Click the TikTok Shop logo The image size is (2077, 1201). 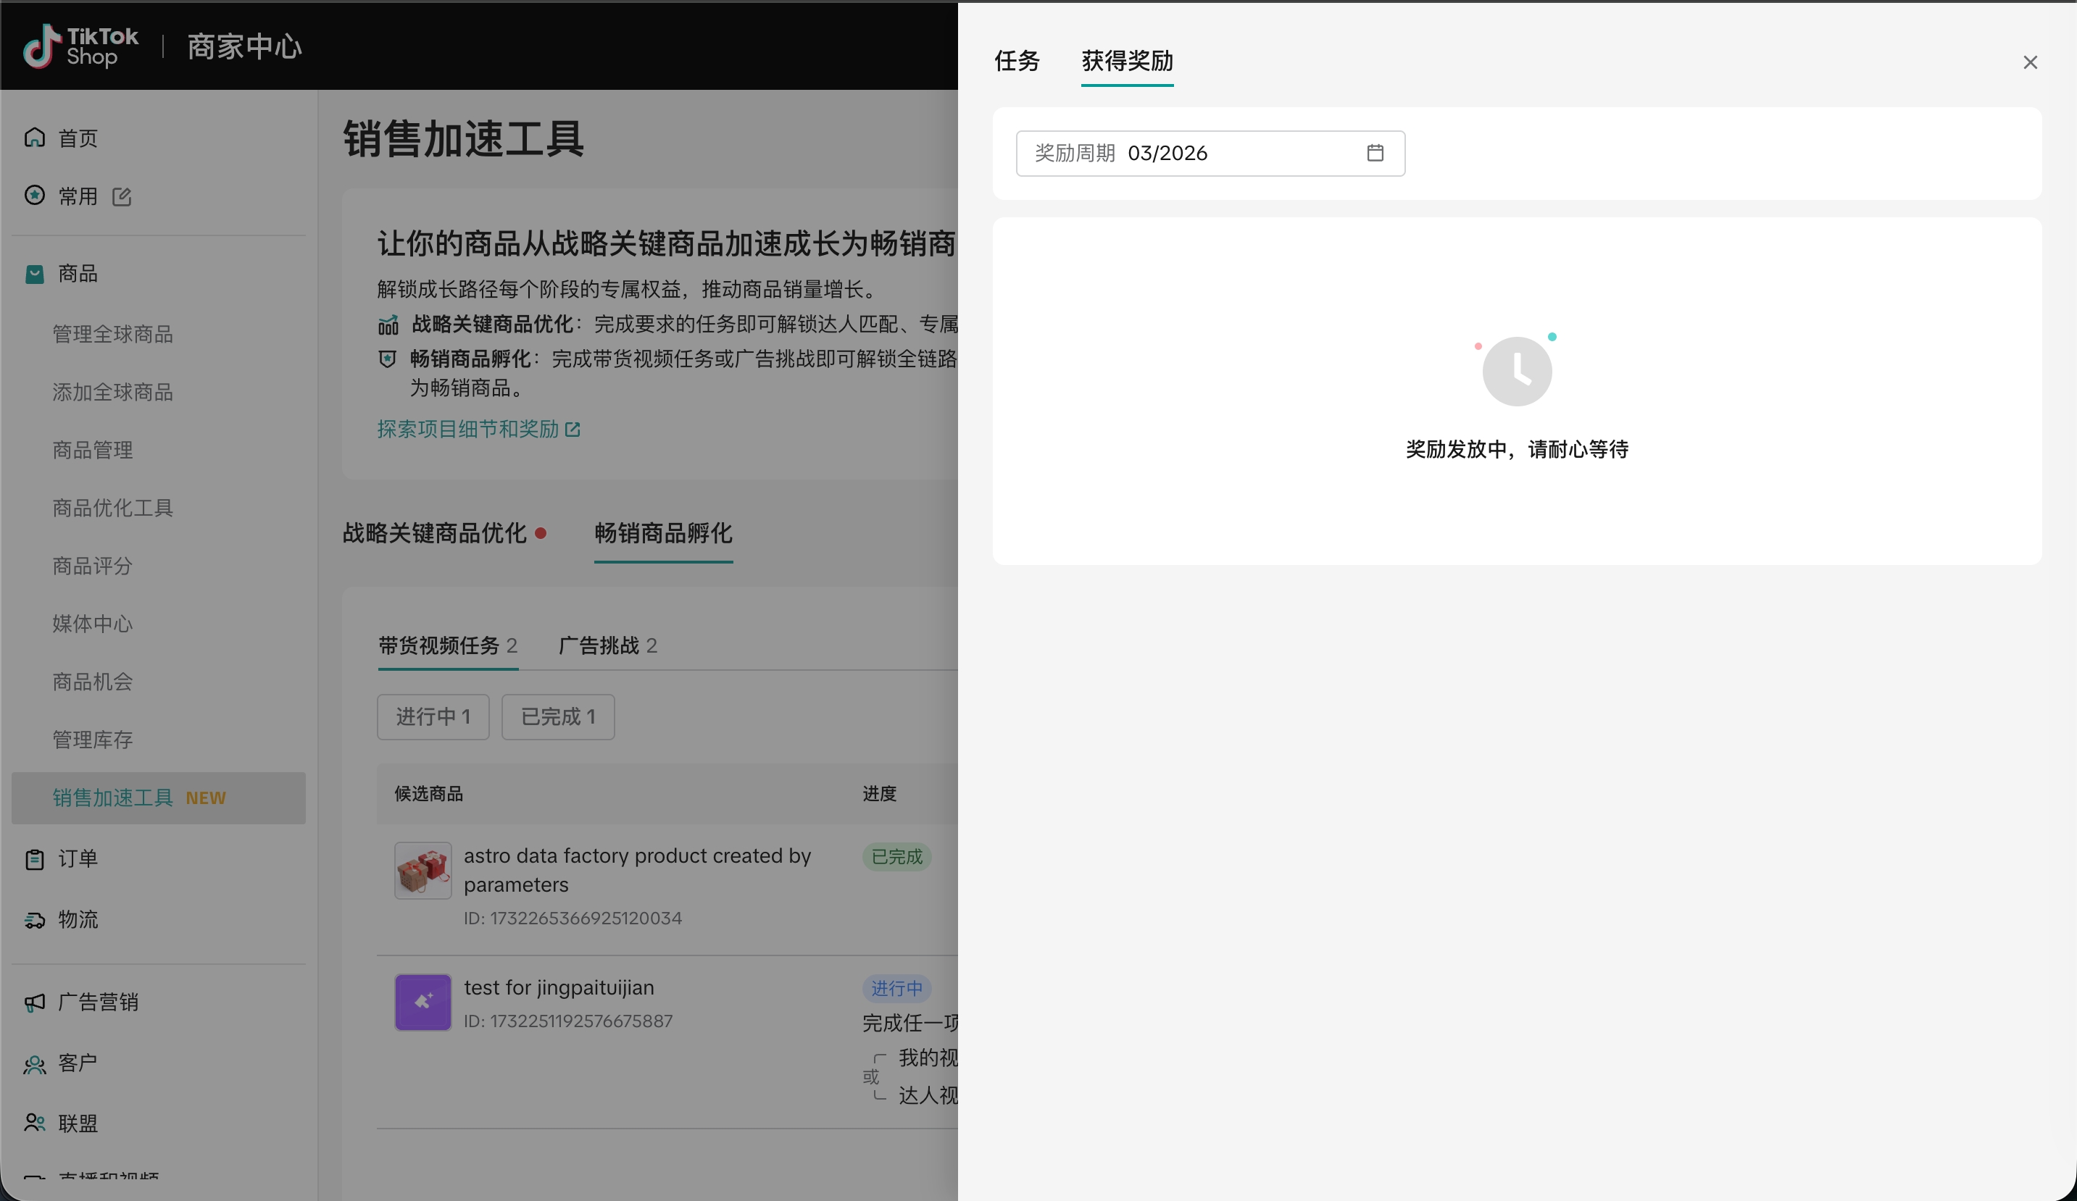coord(80,46)
